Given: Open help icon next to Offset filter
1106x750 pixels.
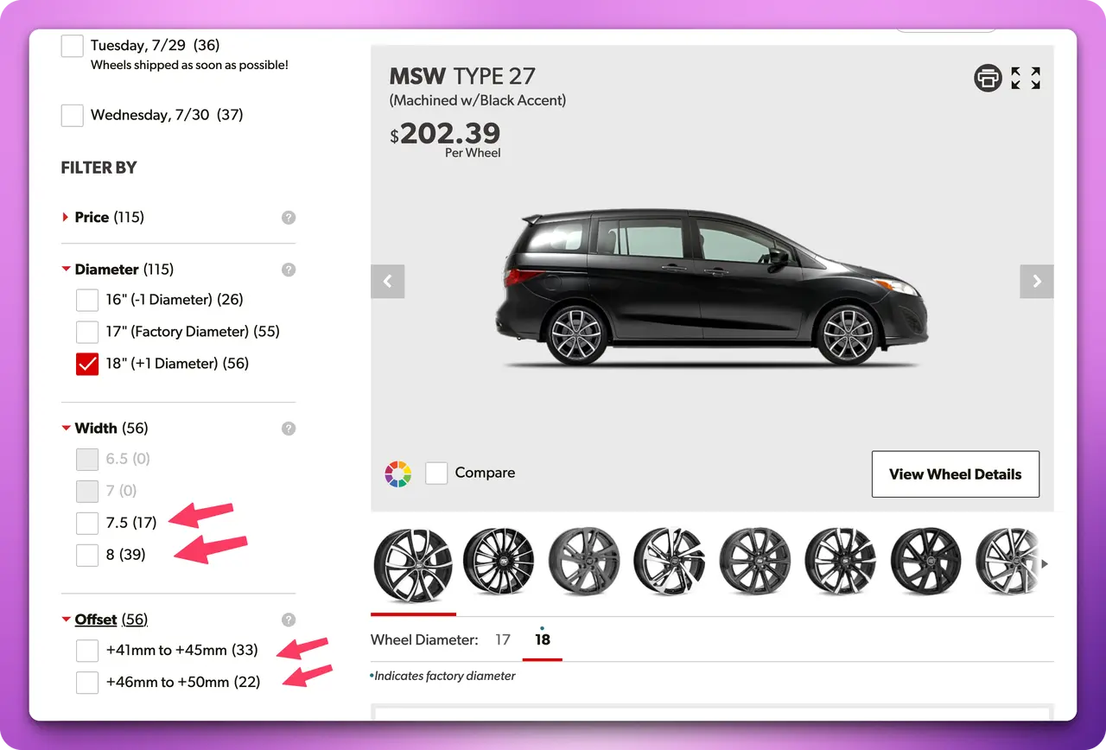Looking at the screenshot, I should pyautogui.click(x=289, y=620).
